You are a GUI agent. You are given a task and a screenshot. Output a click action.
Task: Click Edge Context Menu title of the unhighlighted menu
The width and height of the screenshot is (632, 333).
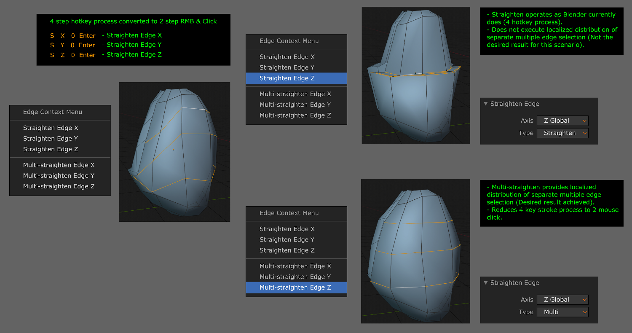click(53, 112)
